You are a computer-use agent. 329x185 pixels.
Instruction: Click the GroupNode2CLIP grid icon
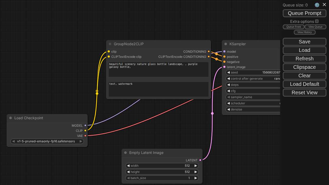(110, 44)
